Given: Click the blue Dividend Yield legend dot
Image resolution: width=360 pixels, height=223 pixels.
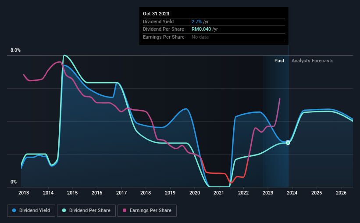Looking at the screenshot, I should click(14, 210).
